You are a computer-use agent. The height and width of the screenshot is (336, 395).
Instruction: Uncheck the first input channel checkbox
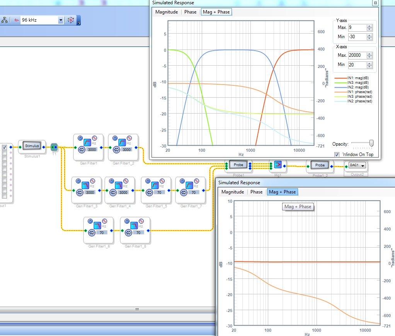point(4,147)
